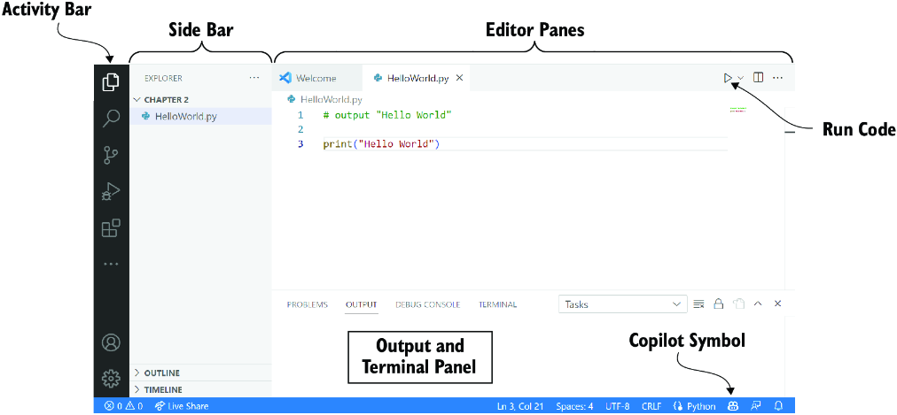
Task: Open Explorer views and more actions ellipsis
Action: (x=254, y=78)
